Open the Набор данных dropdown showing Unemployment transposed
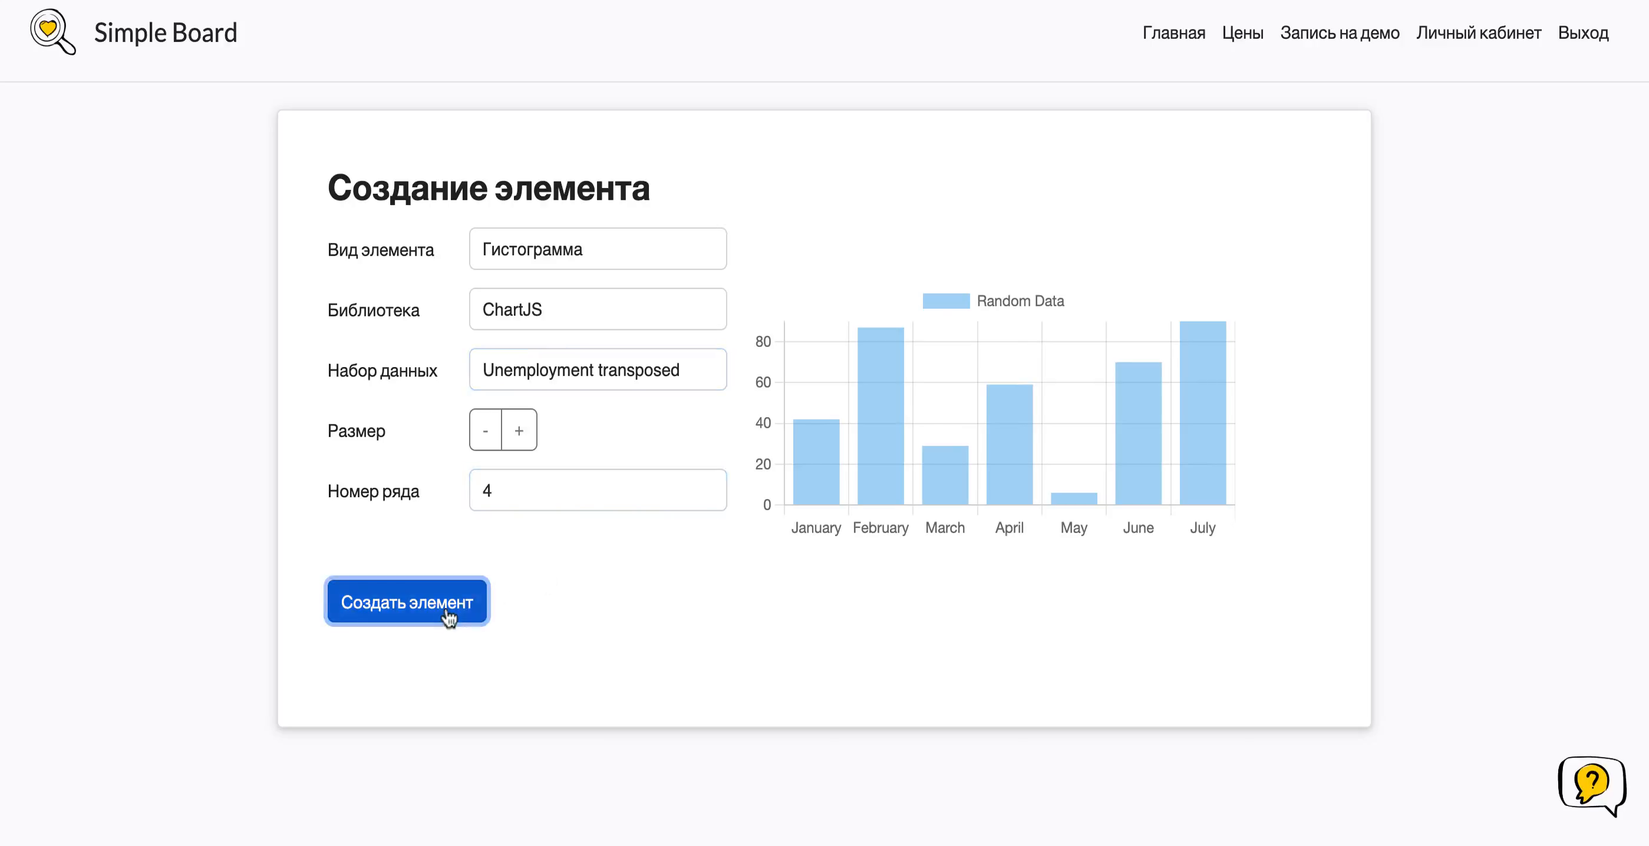Image resolution: width=1649 pixels, height=846 pixels. coord(597,369)
